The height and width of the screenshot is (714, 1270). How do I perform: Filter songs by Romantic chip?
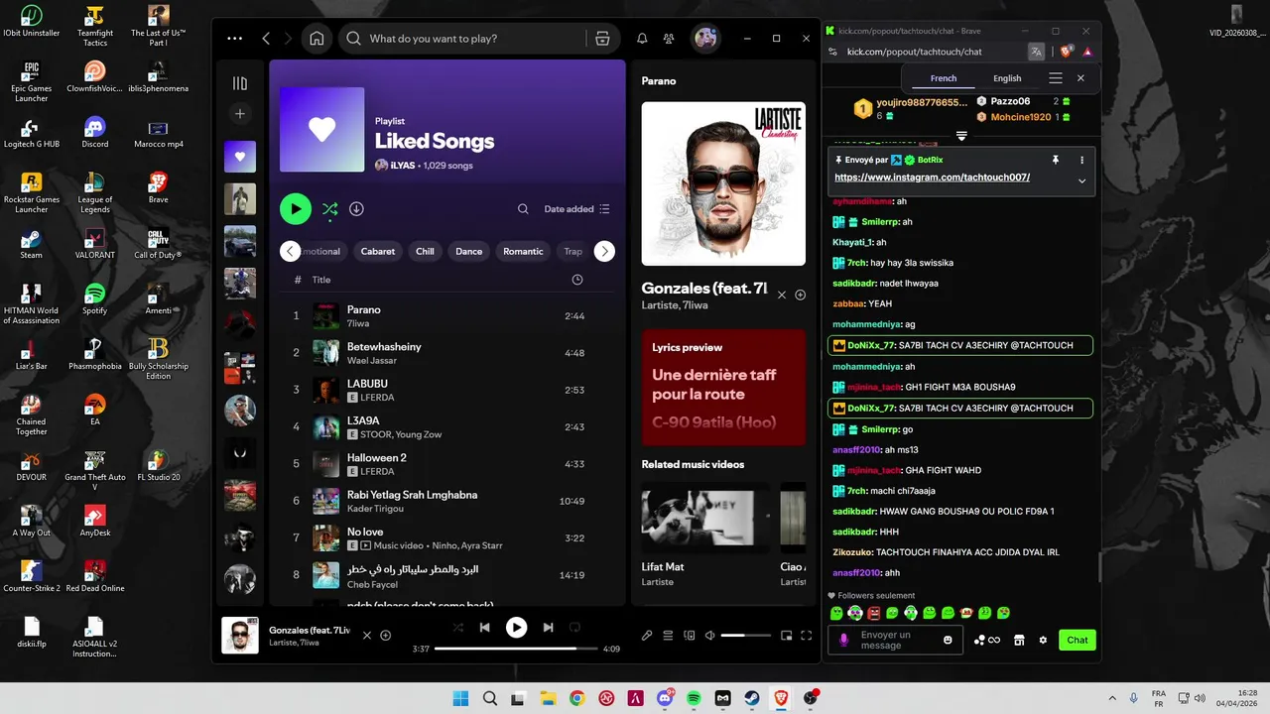pyautogui.click(x=523, y=251)
